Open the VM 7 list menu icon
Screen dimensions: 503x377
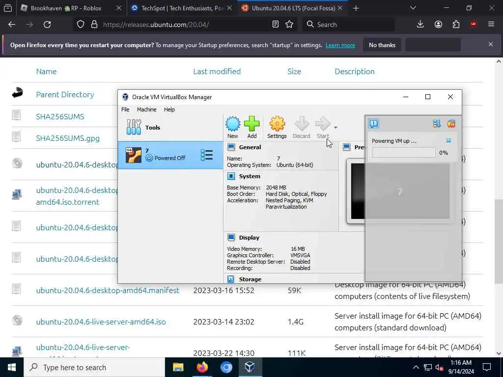(207, 155)
